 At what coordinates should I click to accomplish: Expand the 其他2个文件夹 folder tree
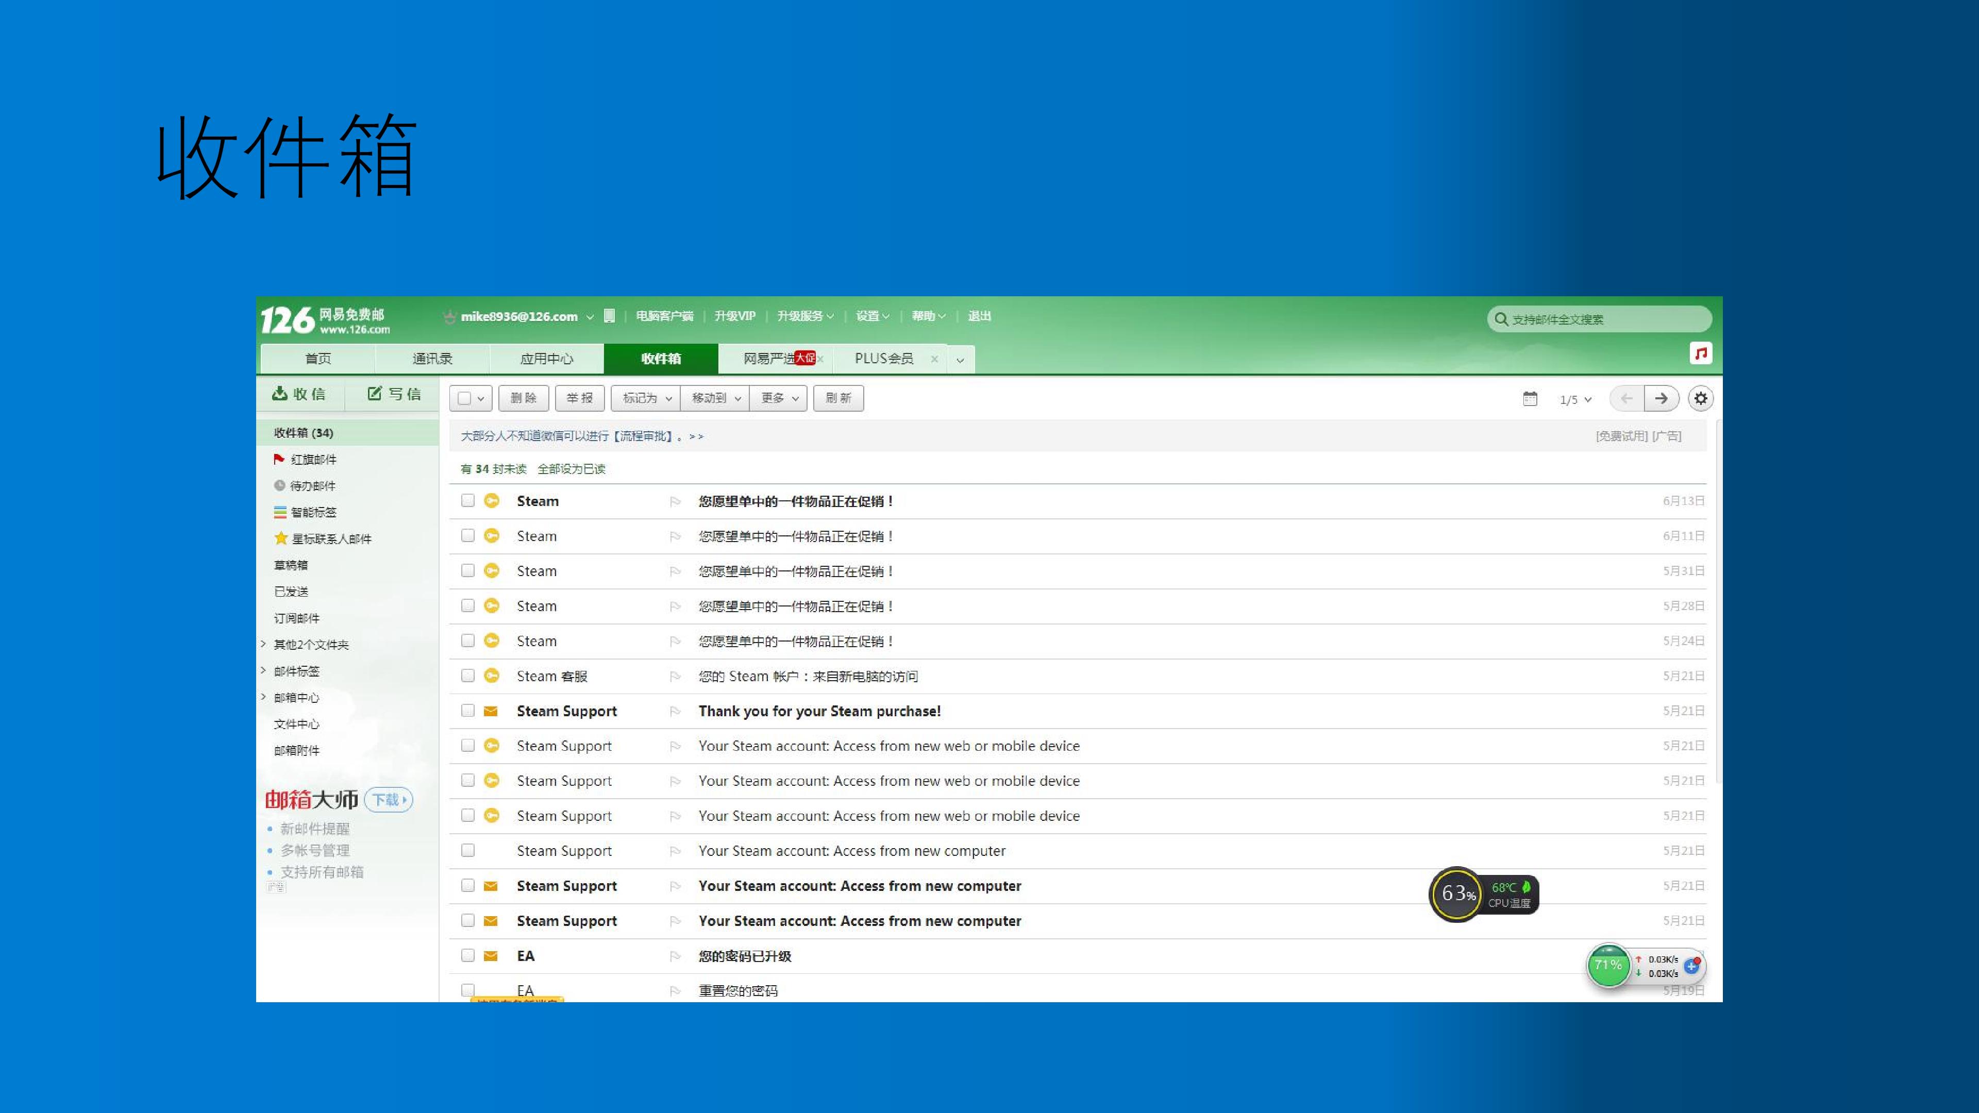(263, 645)
